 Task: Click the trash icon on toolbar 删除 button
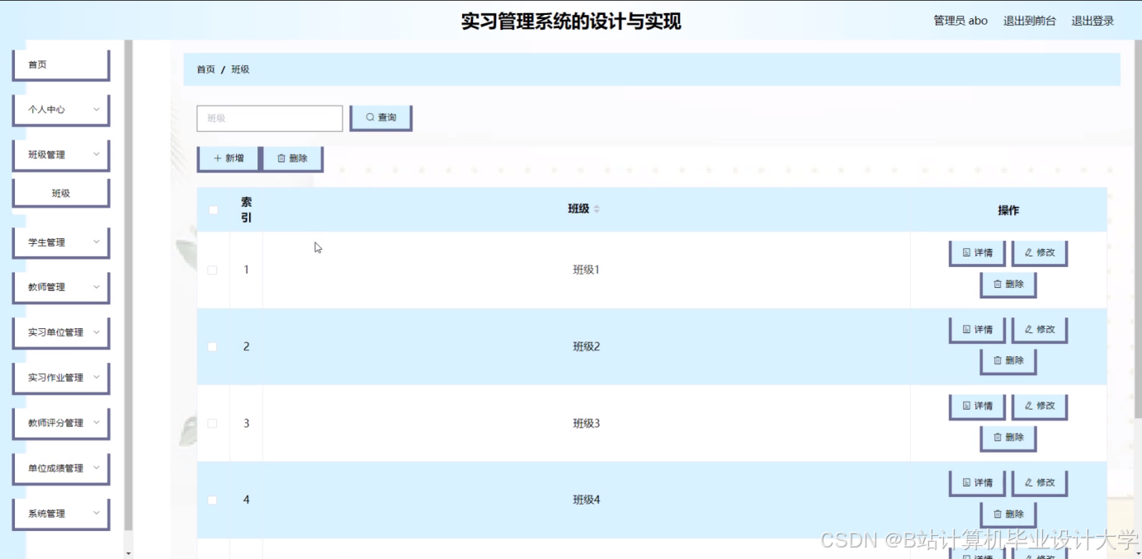tap(281, 158)
